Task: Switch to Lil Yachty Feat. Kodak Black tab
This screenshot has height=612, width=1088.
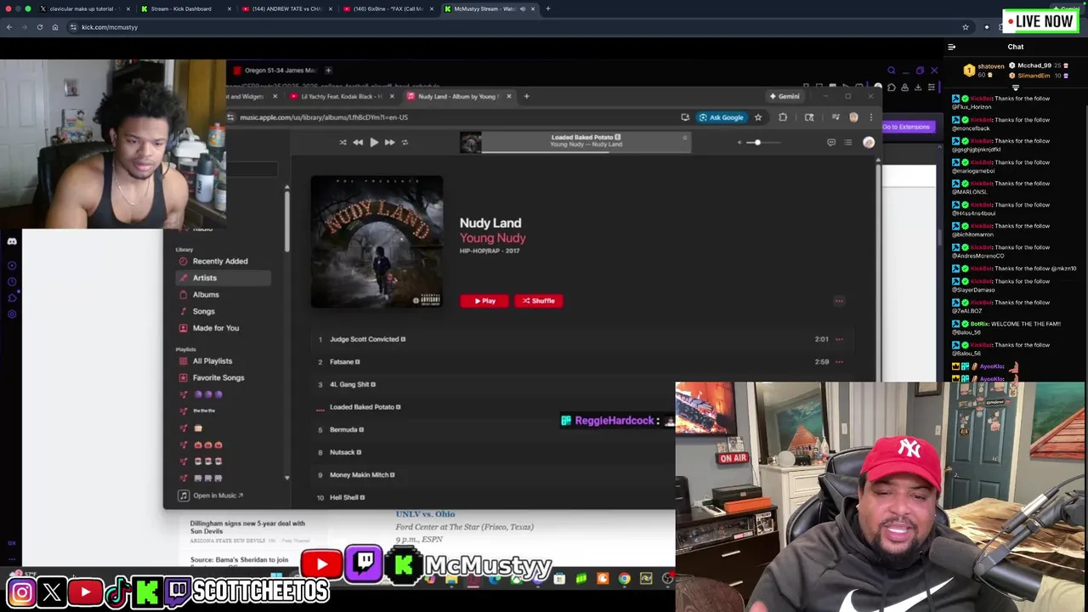Action: (340, 96)
